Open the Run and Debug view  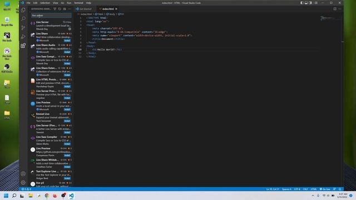(x=23, y=37)
